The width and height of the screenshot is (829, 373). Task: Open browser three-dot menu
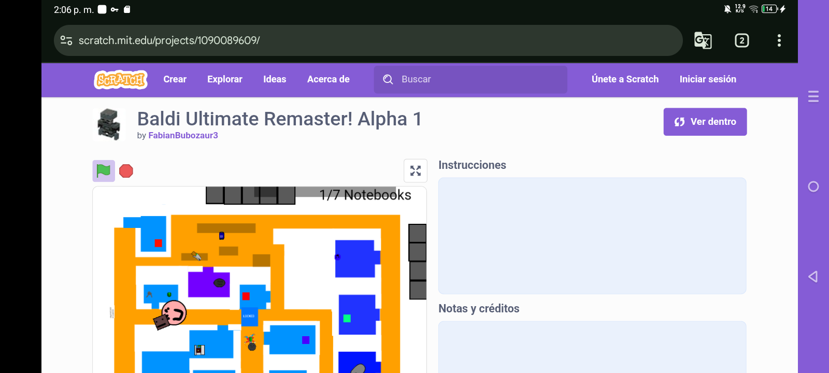pyautogui.click(x=779, y=40)
